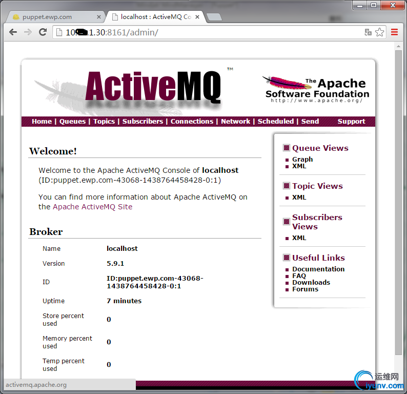This screenshot has width=407, height=394.
Task: Open the Forums useful link
Action: [x=306, y=289]
